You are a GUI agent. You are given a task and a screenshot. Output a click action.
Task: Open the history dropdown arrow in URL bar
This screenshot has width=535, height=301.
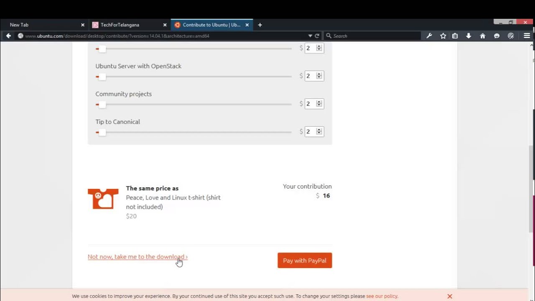point(310,36)
